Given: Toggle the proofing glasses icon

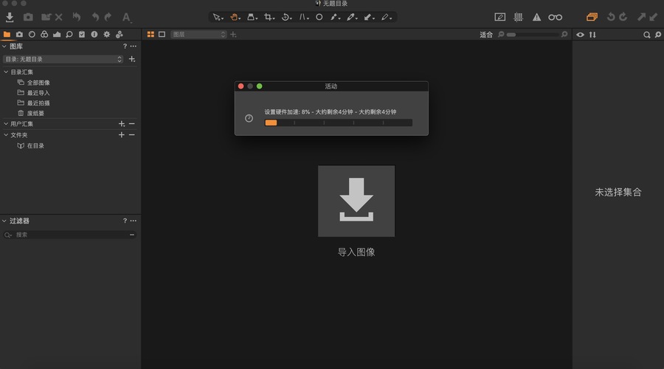Looking at the screenshot, I should pos(555,18).
